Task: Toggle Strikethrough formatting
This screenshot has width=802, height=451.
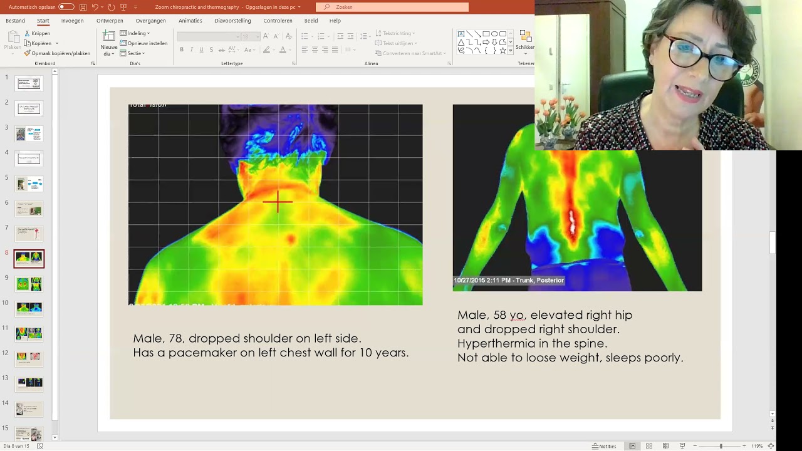Action: 222,49
